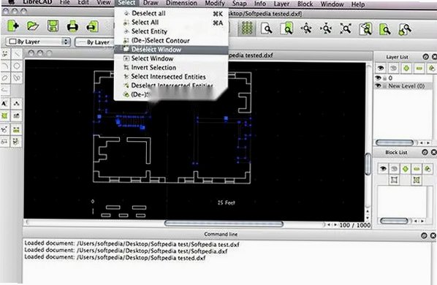Open print preview from the toolbar
The image size is (437, 285).
pyautogui.click(x=92, y=27)
